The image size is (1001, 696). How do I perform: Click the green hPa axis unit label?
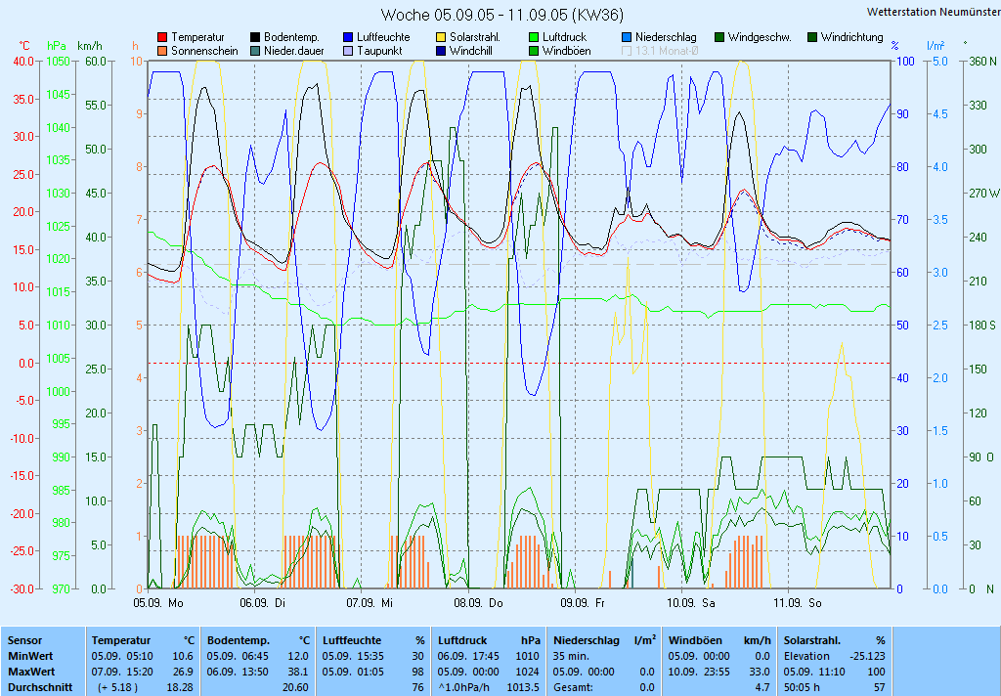pos(57,46)
